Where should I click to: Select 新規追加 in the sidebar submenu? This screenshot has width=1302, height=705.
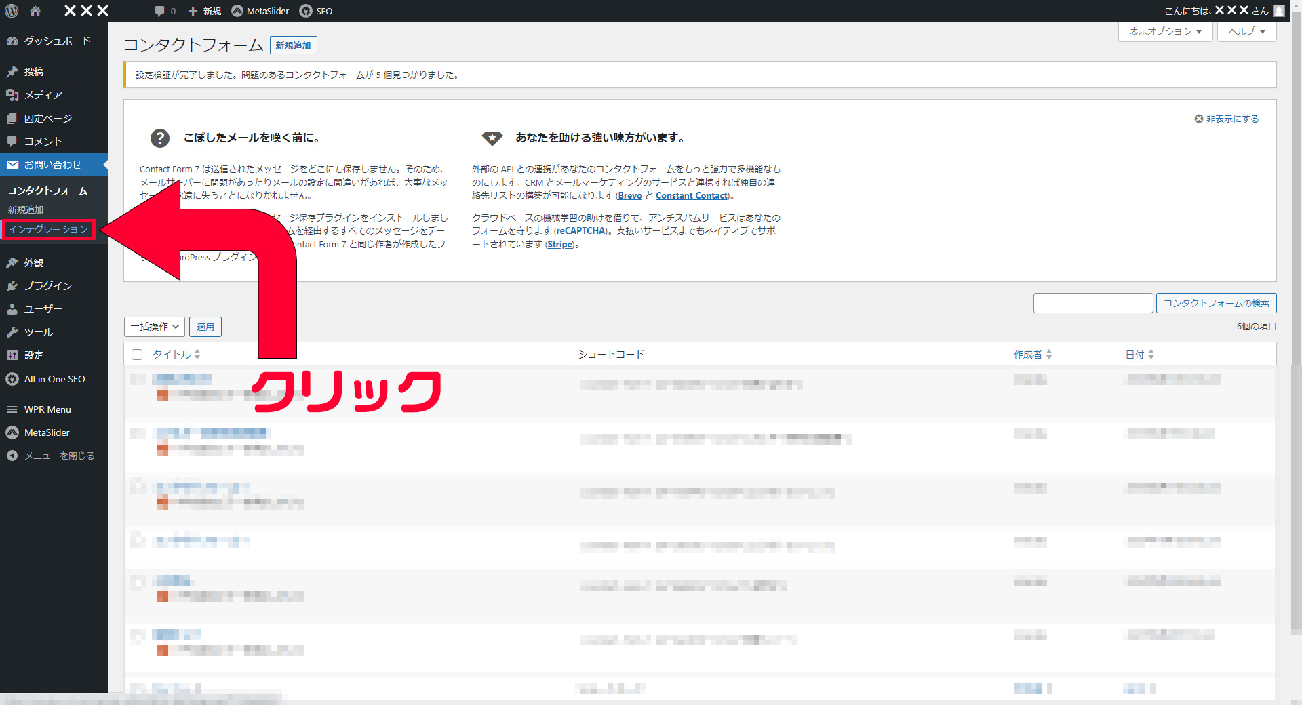[26, 210]
